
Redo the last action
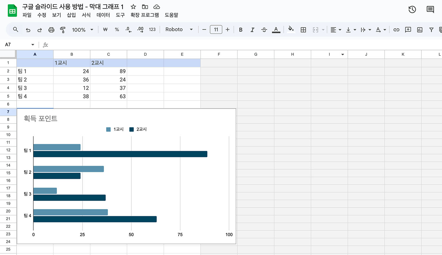pyautogui.click(x=39, y=30)
